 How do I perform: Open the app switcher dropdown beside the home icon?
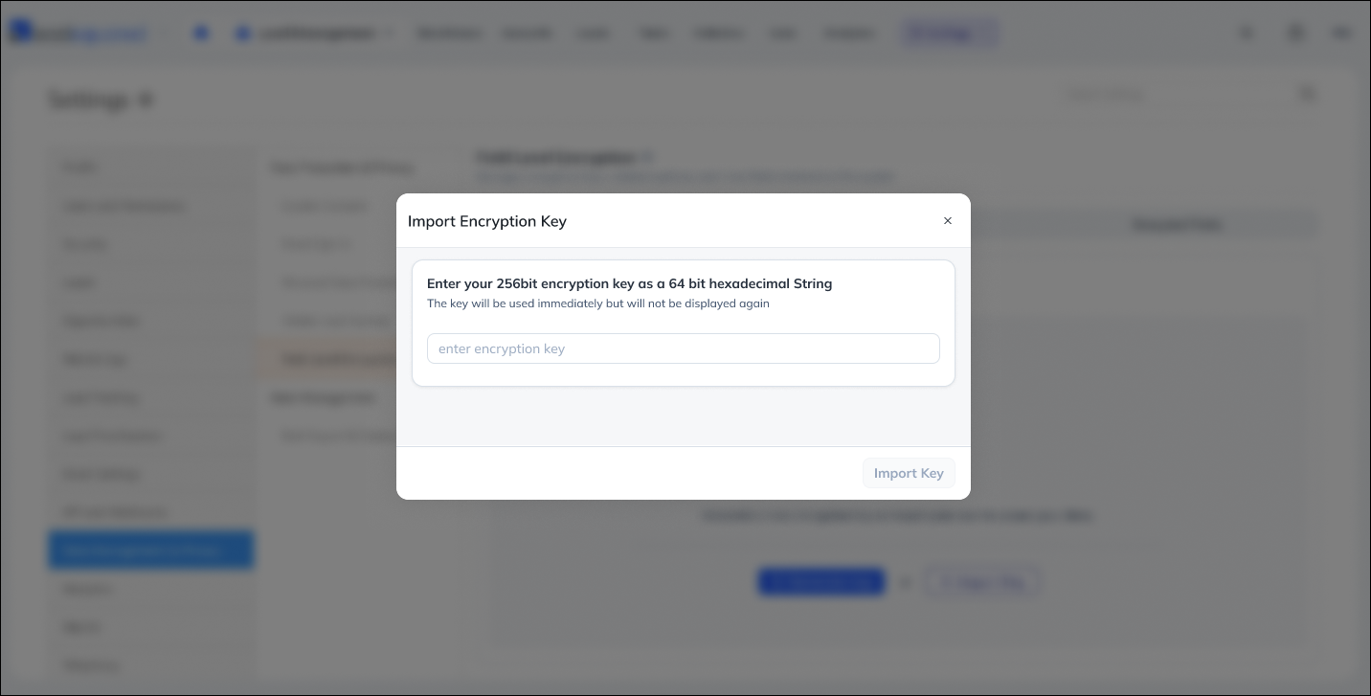coord(315,33)
